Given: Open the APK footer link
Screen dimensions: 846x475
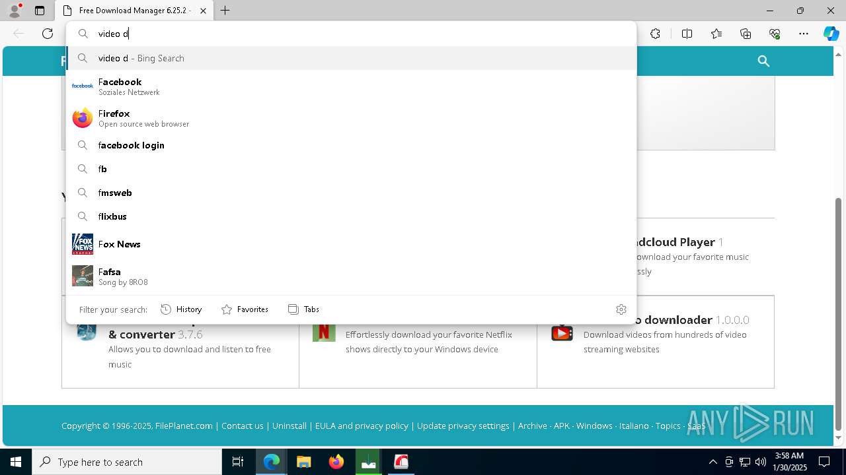Looking at the screenshot, I should [562, 426].
